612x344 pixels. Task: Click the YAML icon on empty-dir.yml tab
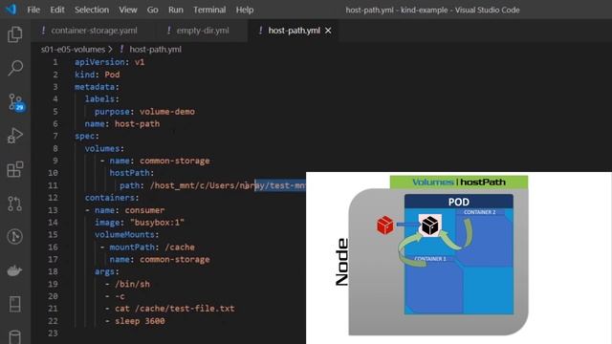(168, 31)
